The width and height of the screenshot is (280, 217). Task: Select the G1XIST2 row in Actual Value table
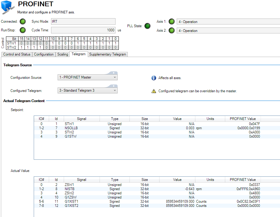pyautogui.click(x=157, y=206)
